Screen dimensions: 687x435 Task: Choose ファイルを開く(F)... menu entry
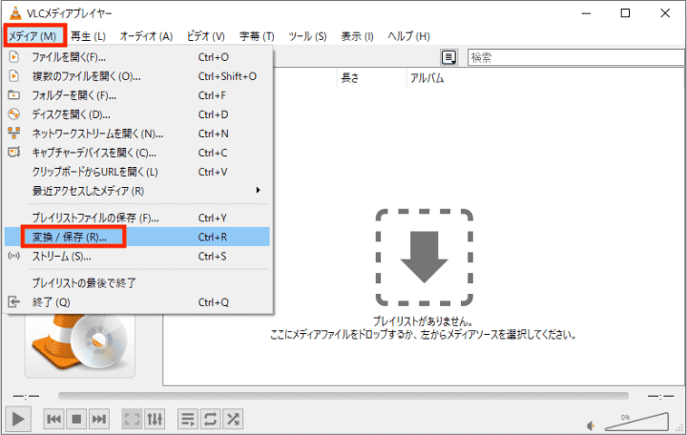(x=137, y=57)
